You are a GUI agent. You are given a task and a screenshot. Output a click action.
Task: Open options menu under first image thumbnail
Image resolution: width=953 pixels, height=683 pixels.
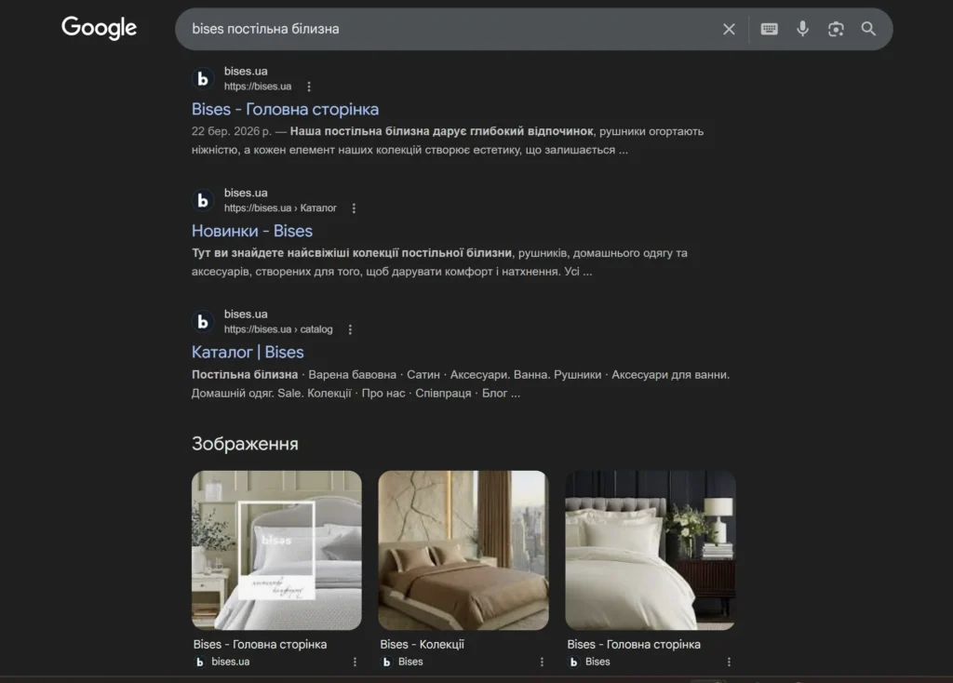[355, 662]
